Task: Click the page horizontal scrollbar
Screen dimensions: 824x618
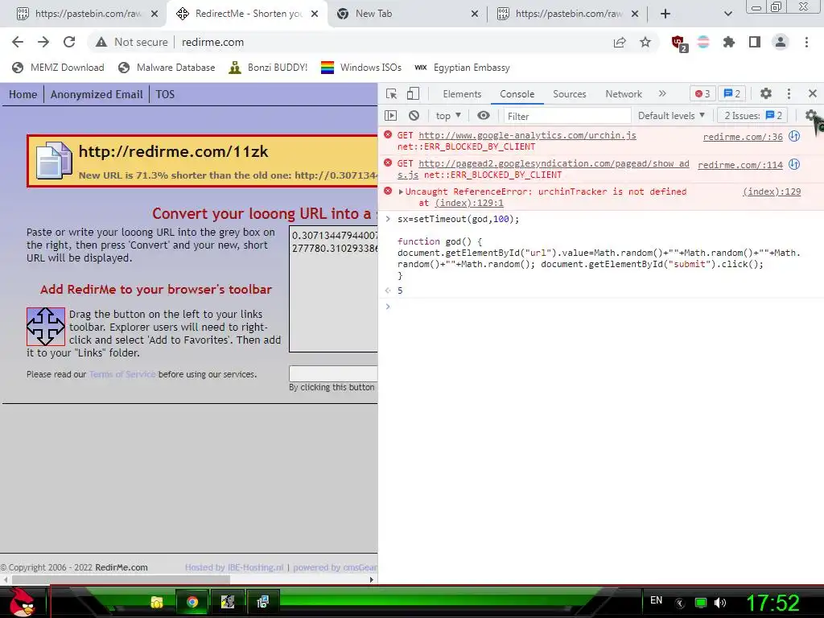Action: 121,579
